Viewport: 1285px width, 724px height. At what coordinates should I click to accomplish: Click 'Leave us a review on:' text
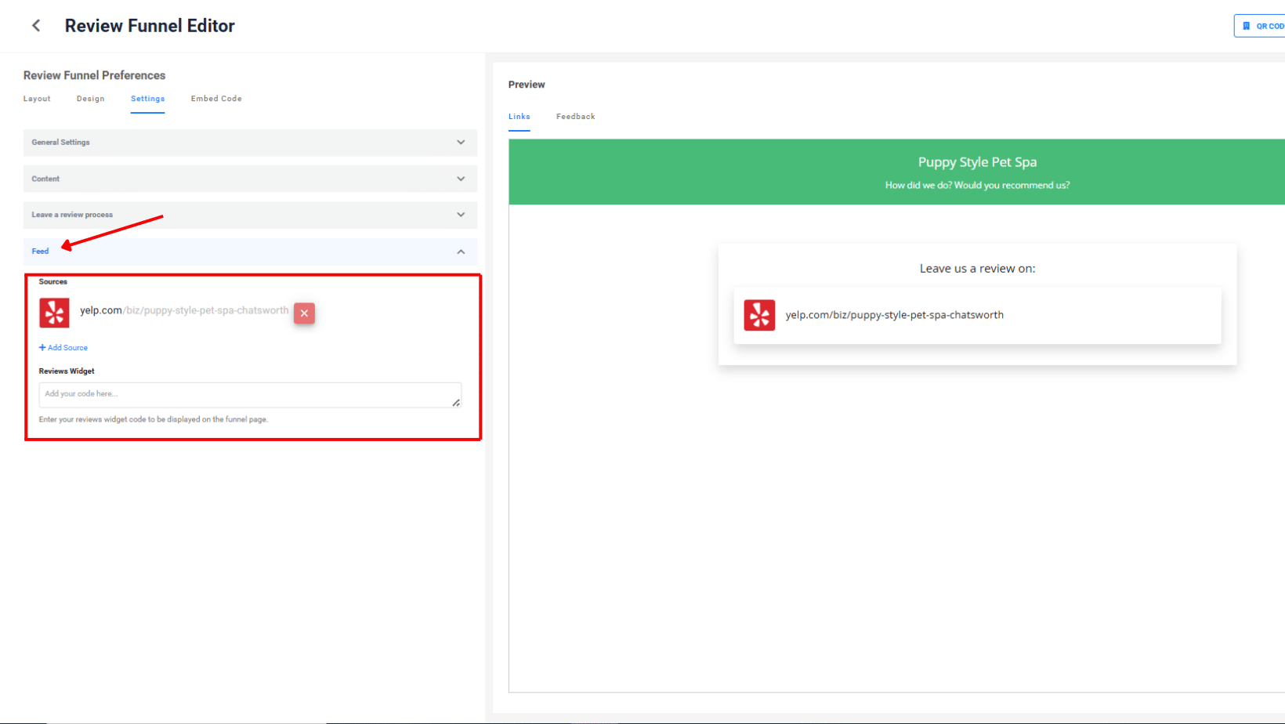coord(977,268)
